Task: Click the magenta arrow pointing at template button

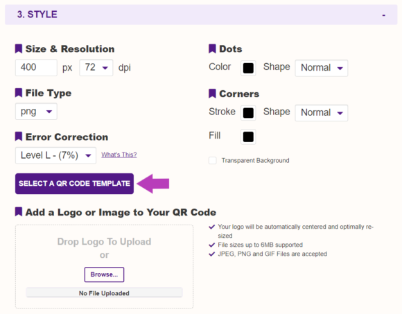Action: [153, 184]
